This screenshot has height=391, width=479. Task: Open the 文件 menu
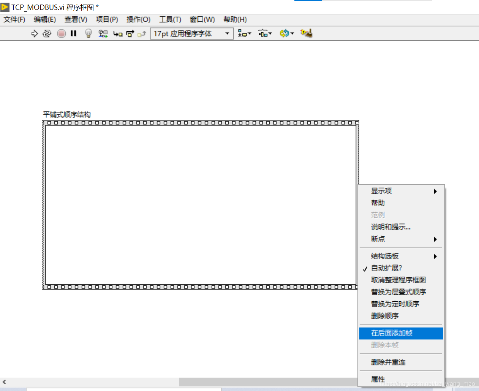pos(14,19)
